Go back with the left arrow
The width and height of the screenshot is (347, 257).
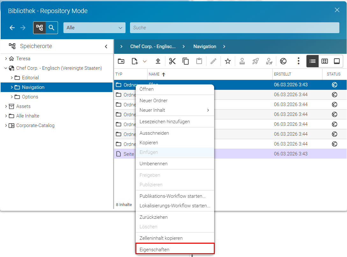[x=12, y=28]
